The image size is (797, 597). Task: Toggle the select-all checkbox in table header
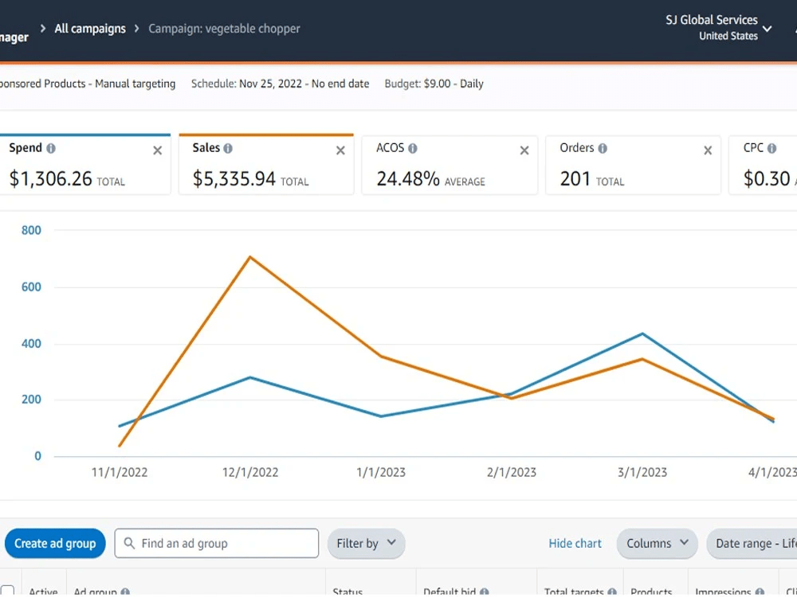click(x=7, y=591)
